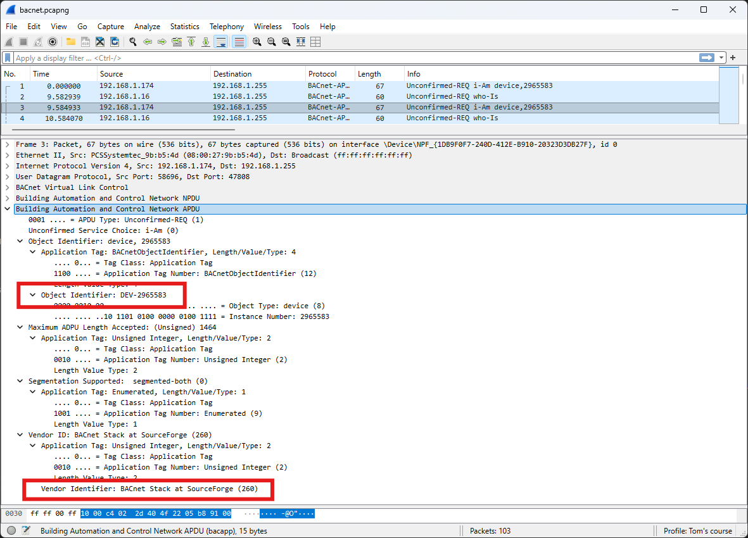748x538 pixels.
Task: Toggle auto-scroll during live capture
Action: [220, 42]
